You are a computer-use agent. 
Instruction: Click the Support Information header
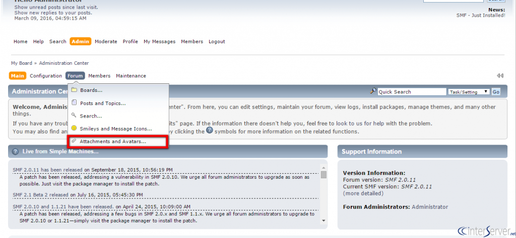pyautogui.click(x=422, y=152)
